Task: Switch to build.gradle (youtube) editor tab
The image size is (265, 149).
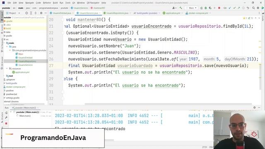Action: [147, 13]
